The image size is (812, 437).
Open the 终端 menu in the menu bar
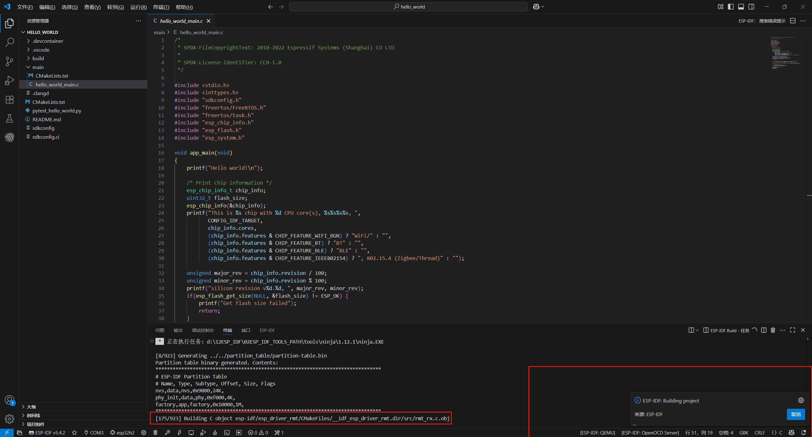coord(161,7)
